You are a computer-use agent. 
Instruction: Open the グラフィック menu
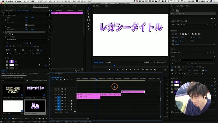(x=66, y=1)
